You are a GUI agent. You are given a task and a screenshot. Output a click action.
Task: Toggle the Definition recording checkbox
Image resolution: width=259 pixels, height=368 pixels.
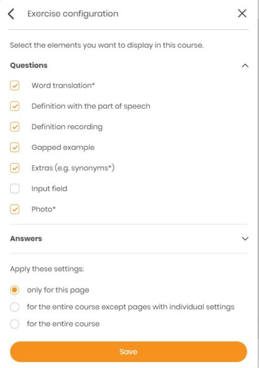(x=15, y=127)
